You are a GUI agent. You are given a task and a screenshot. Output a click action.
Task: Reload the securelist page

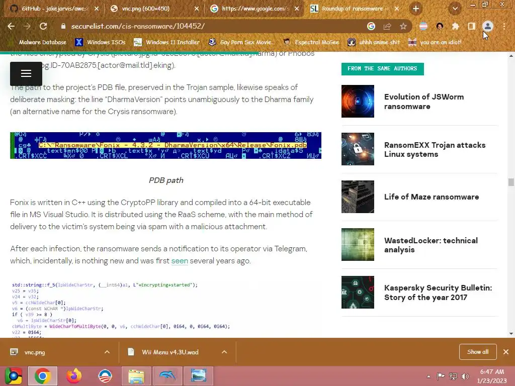coord(43,26)
